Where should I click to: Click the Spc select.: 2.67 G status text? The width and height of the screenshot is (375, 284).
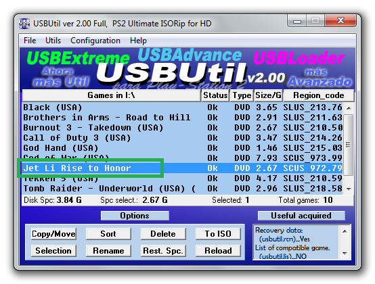(x=134, y=200)
